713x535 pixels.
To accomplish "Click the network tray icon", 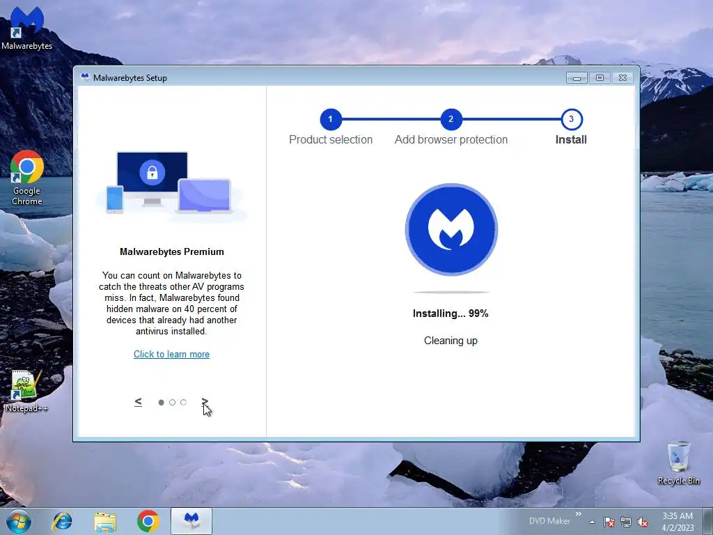I will (626, 522).
